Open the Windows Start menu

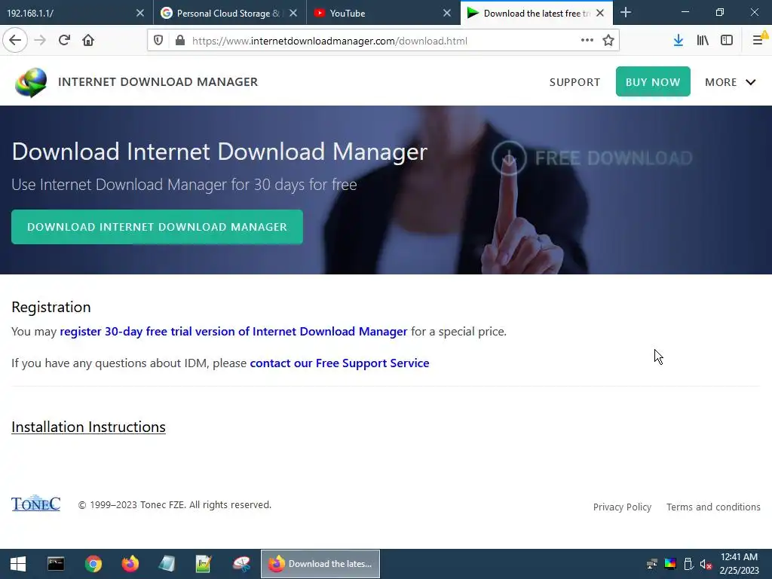tap(18, 564)
